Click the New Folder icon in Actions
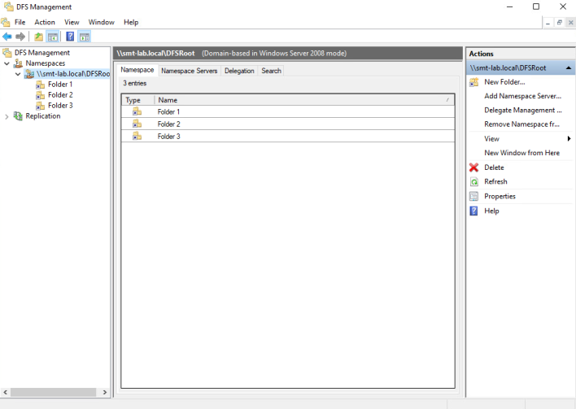Screen dimensions: 576x409 click(474, 82)
